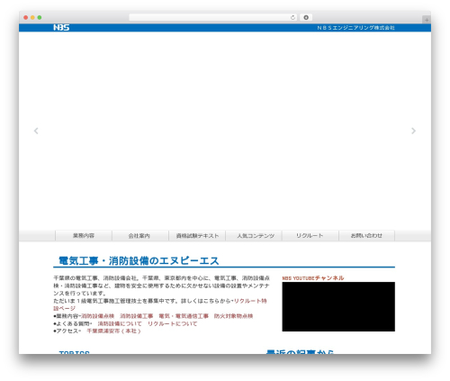Open the 千葉県浦安市（本社）access link
The width and height of the screenshot is (450, 381).
pyautogui.click(x=113, y=331)
